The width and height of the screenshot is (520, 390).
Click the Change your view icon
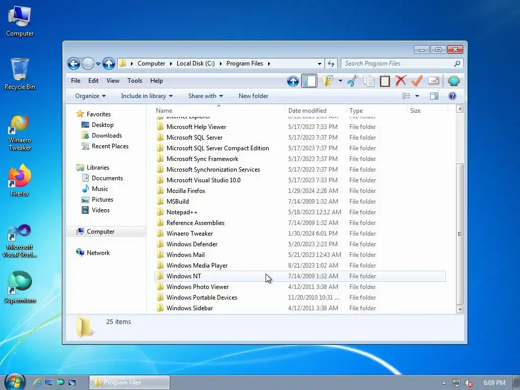[406, 96]
